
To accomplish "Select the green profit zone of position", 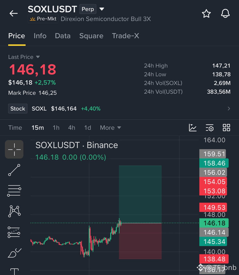I will pos(140,194).
